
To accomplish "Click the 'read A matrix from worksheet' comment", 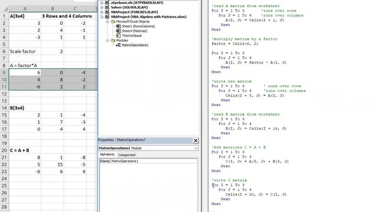I will point(246,6).
